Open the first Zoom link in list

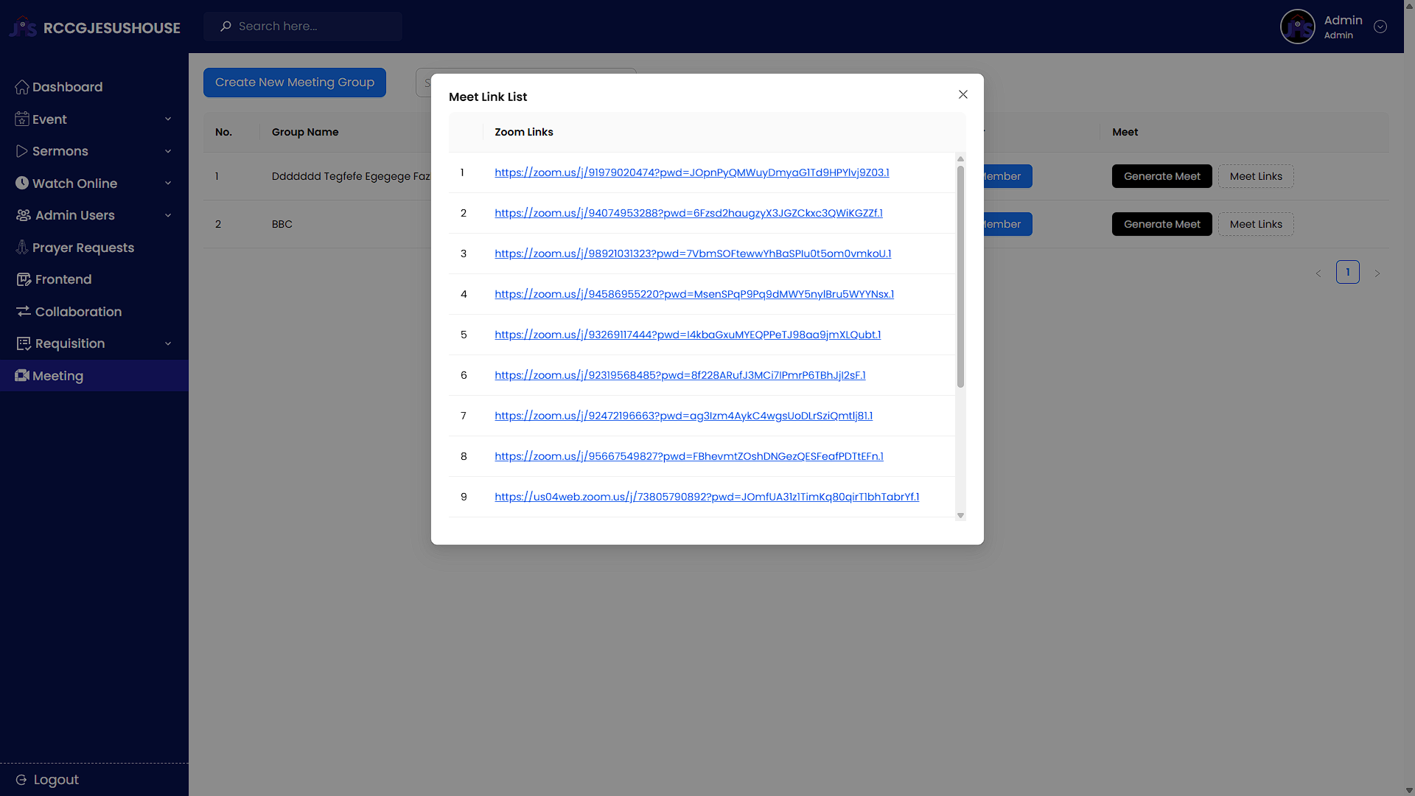[x=691, y=172]
